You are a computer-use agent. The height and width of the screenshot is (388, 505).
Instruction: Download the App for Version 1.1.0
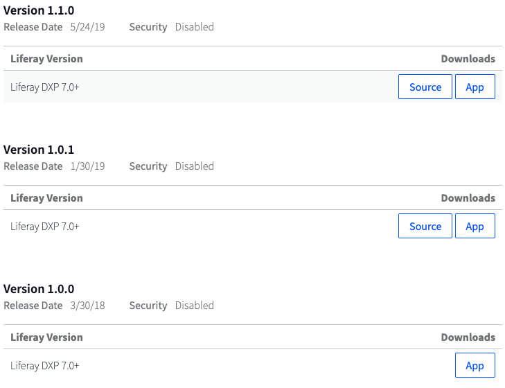point(475,87)
